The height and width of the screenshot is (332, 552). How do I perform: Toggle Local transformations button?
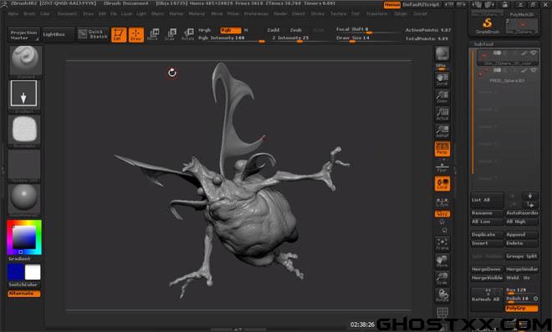tap(442, 184)
